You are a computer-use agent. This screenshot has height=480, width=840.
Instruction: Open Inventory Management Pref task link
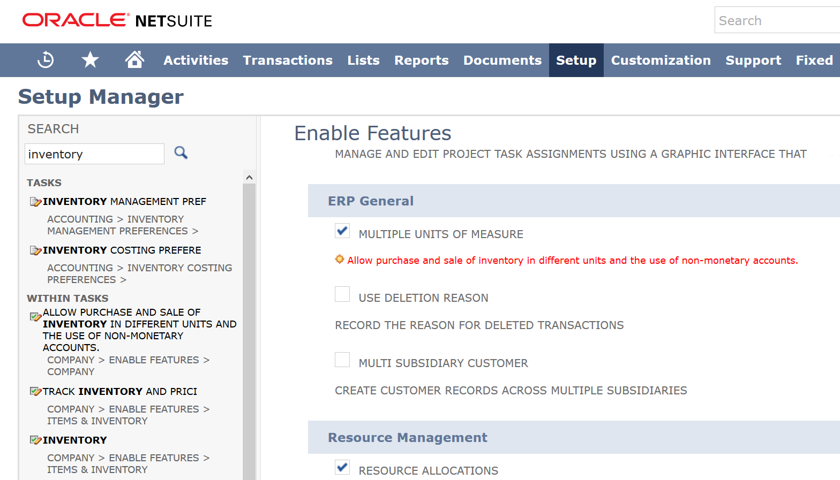pos(124,202)
